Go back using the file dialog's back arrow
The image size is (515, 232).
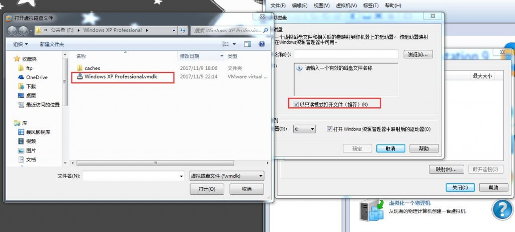[12, 31]
